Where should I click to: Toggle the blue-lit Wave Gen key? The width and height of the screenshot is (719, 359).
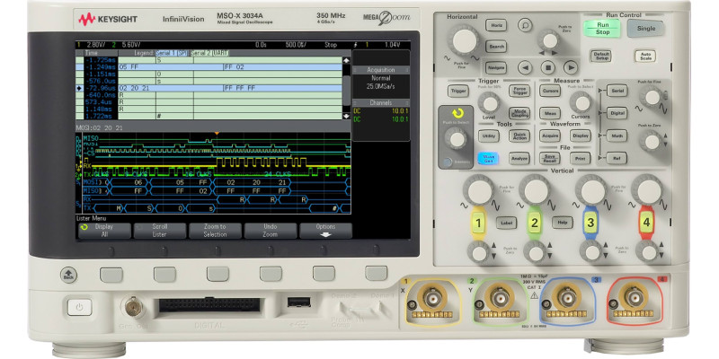[x=488, y=159]
